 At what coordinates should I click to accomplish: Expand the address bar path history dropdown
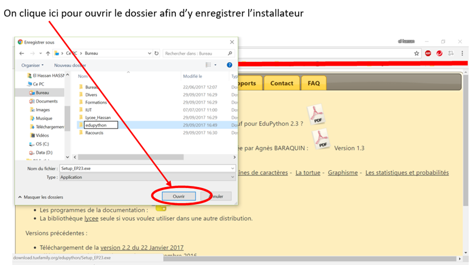149,53
